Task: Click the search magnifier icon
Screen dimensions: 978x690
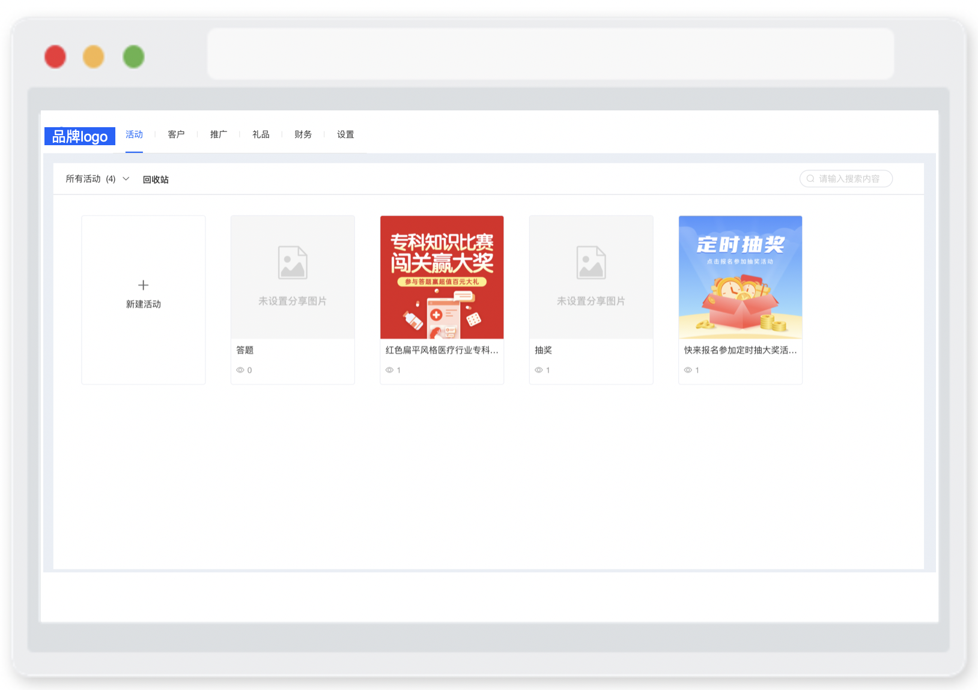Action: click(810, 179)
